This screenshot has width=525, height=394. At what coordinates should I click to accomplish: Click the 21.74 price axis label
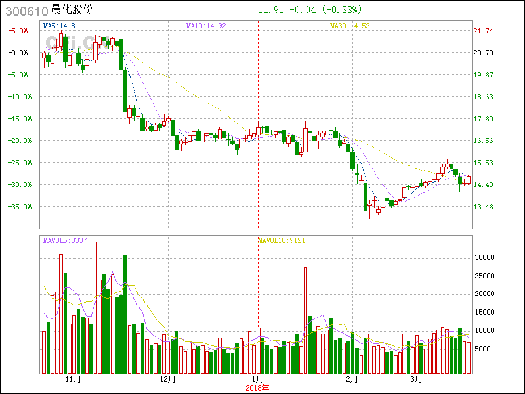coord(483,31)
